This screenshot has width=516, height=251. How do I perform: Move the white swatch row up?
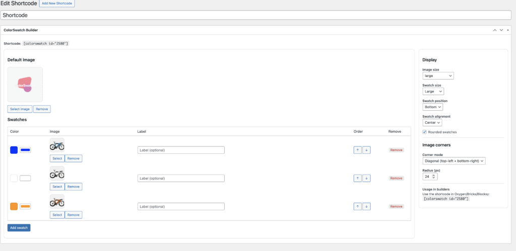click(357, 178)
